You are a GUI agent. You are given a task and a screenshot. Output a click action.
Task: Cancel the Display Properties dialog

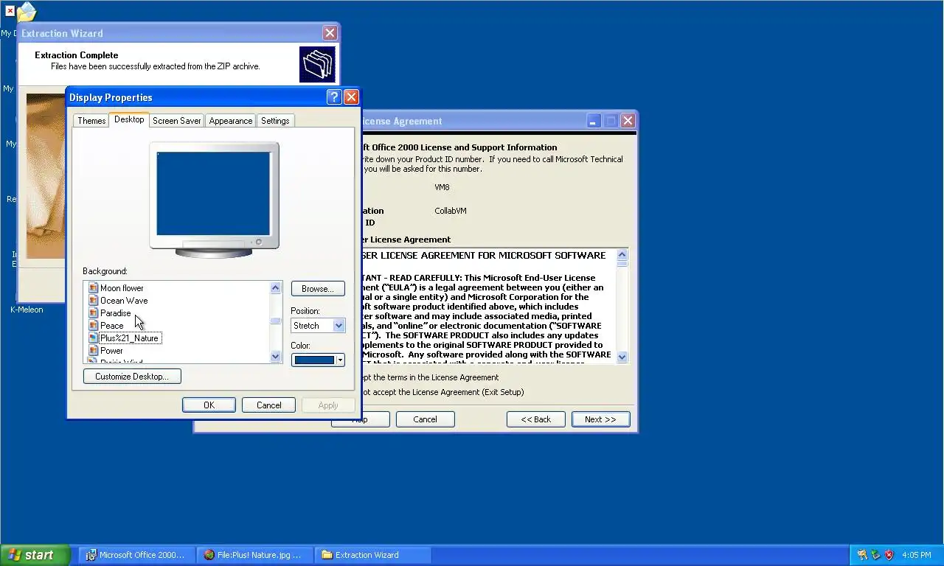coord(268,405)
